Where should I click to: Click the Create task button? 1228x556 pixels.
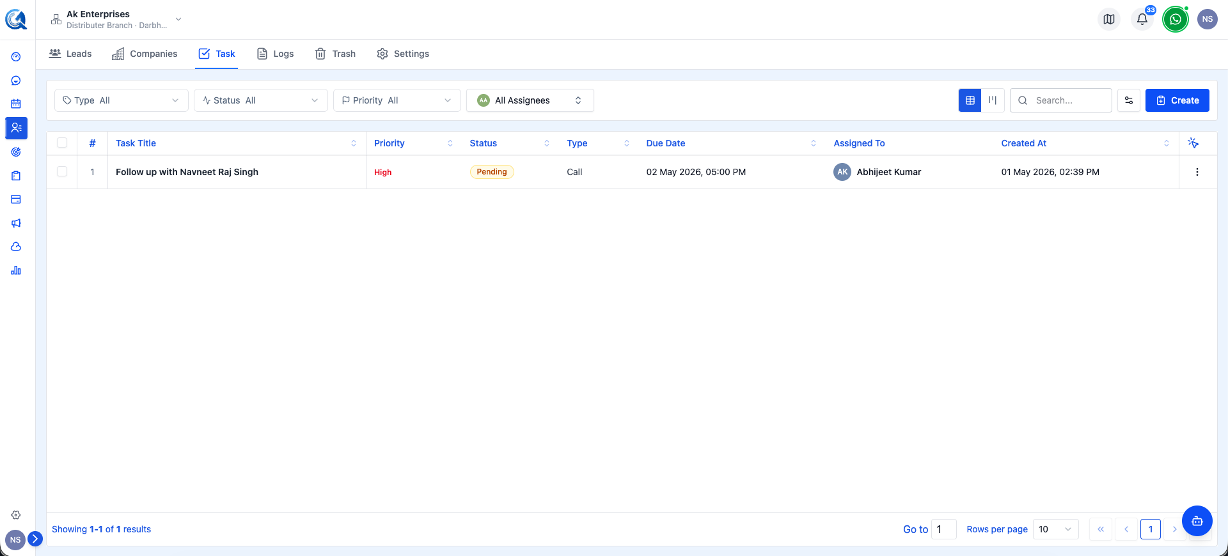point(1177,100)
